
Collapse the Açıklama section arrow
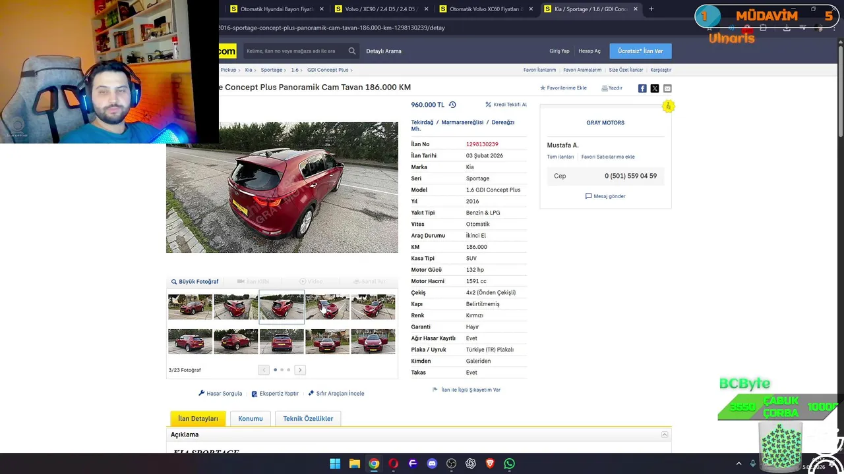[x=665, y=434]
